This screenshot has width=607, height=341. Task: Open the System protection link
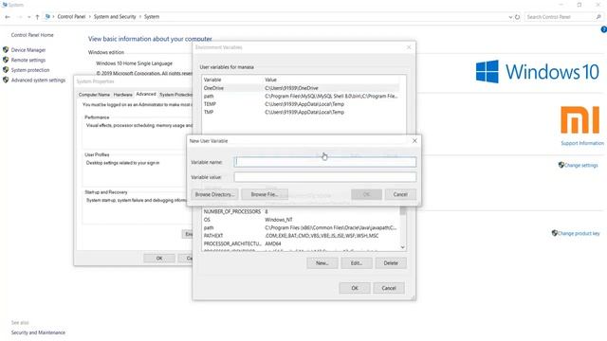30,70
